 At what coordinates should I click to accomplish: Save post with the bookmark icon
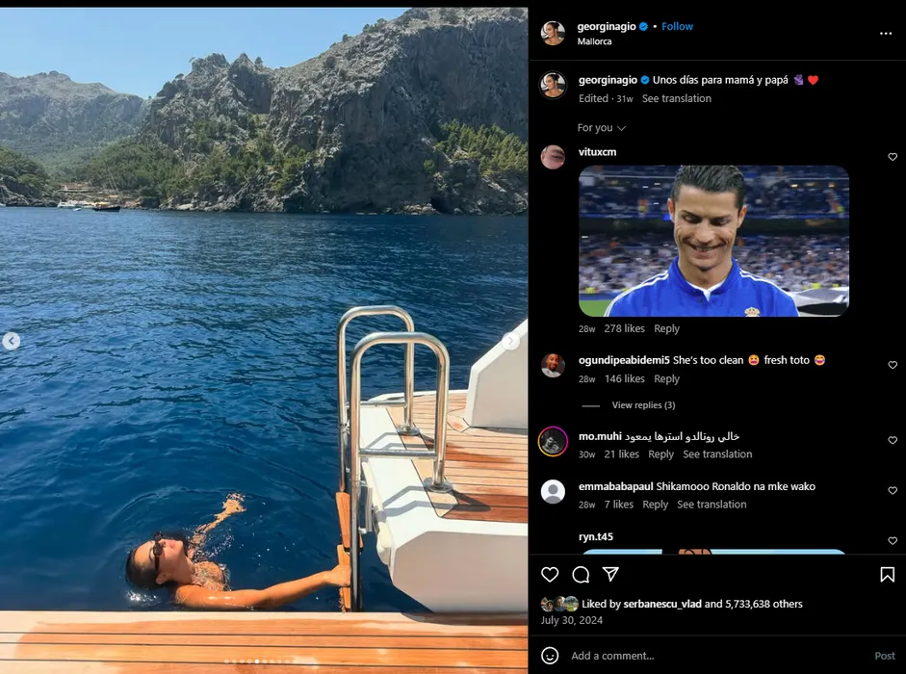click(887, 575)
